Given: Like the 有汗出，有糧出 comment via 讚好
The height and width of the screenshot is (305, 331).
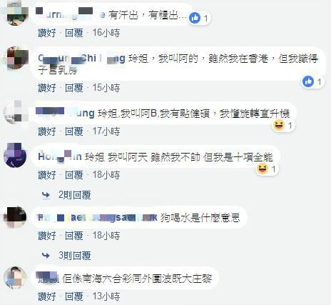Looking at the screenshot, I should pyautogui.click(x=47, y=33).
